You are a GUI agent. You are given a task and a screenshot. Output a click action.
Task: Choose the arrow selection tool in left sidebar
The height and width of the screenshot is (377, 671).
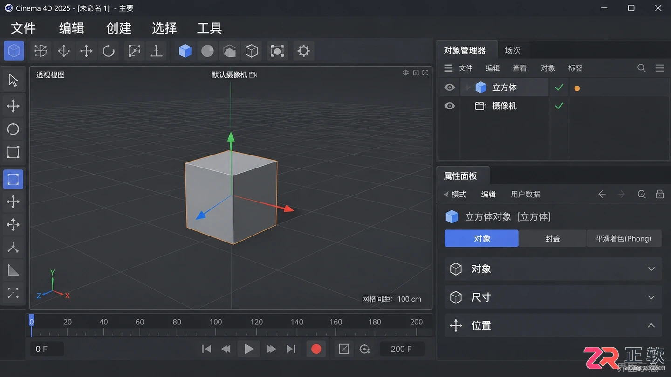point(13,81)
